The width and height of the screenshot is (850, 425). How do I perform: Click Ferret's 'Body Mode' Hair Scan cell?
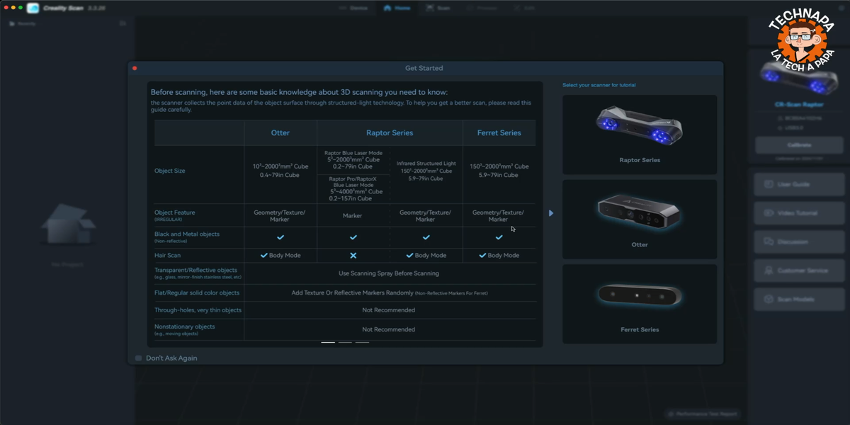tap(499, 255)
